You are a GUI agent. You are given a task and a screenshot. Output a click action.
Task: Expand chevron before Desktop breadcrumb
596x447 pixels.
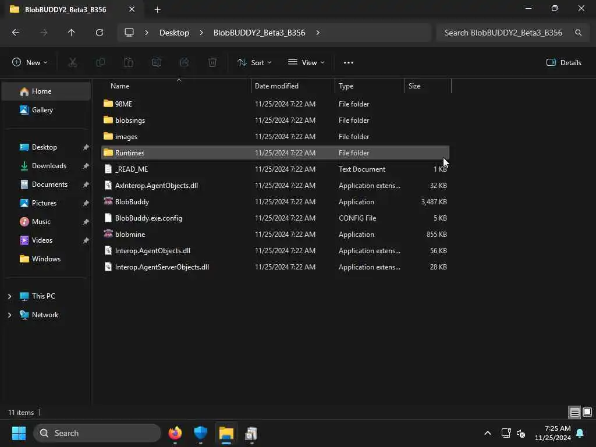(x=146, y=33)
